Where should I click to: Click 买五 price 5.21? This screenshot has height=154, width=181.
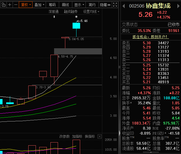(147, 82)
